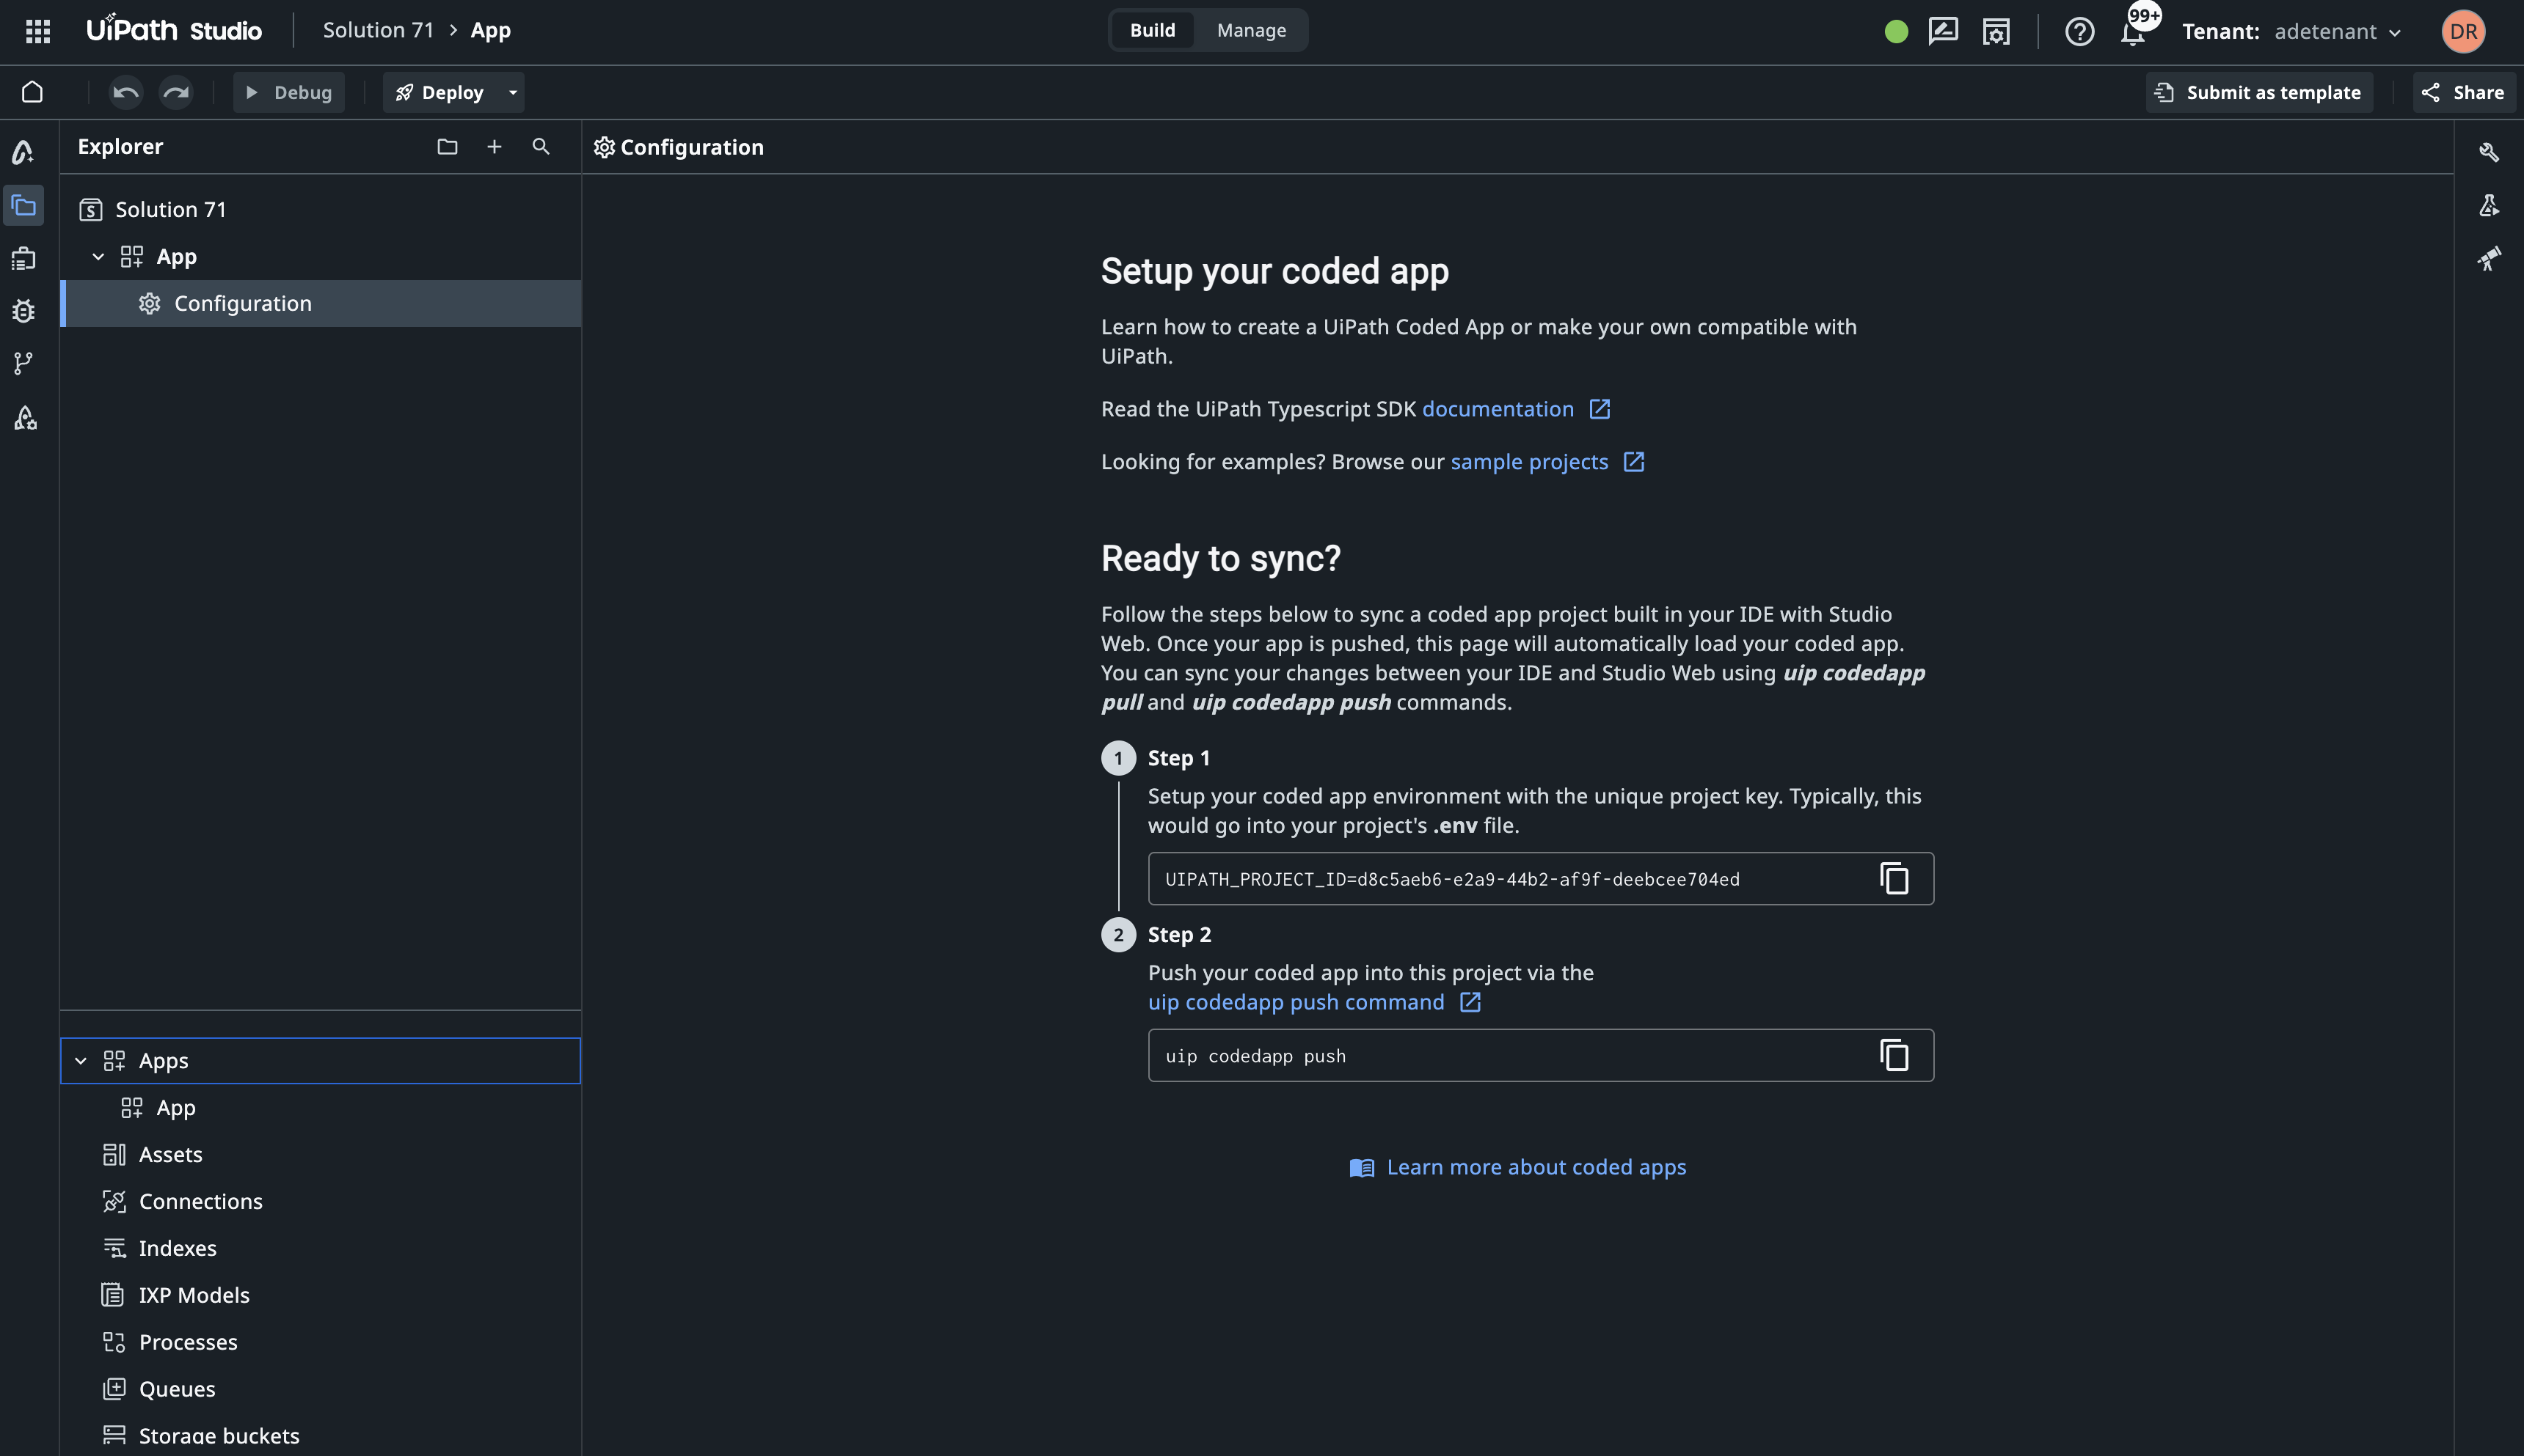Screen dimensions: 2524x1456
Task: Click Submit as template button
Action: [x=2259, y=93]
